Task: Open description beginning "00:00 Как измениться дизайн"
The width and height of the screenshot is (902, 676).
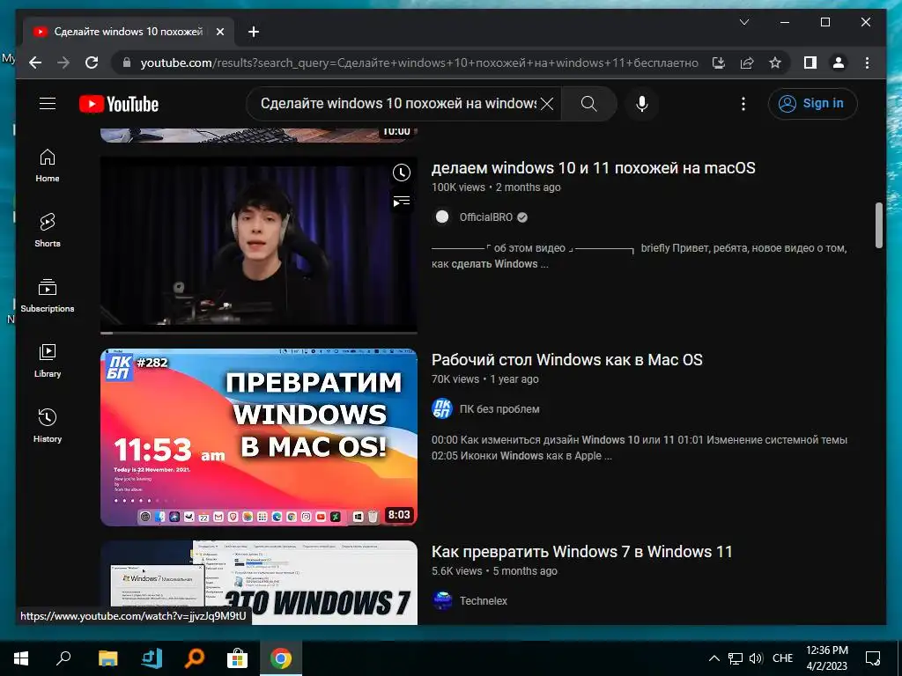Action: point(640,448)
